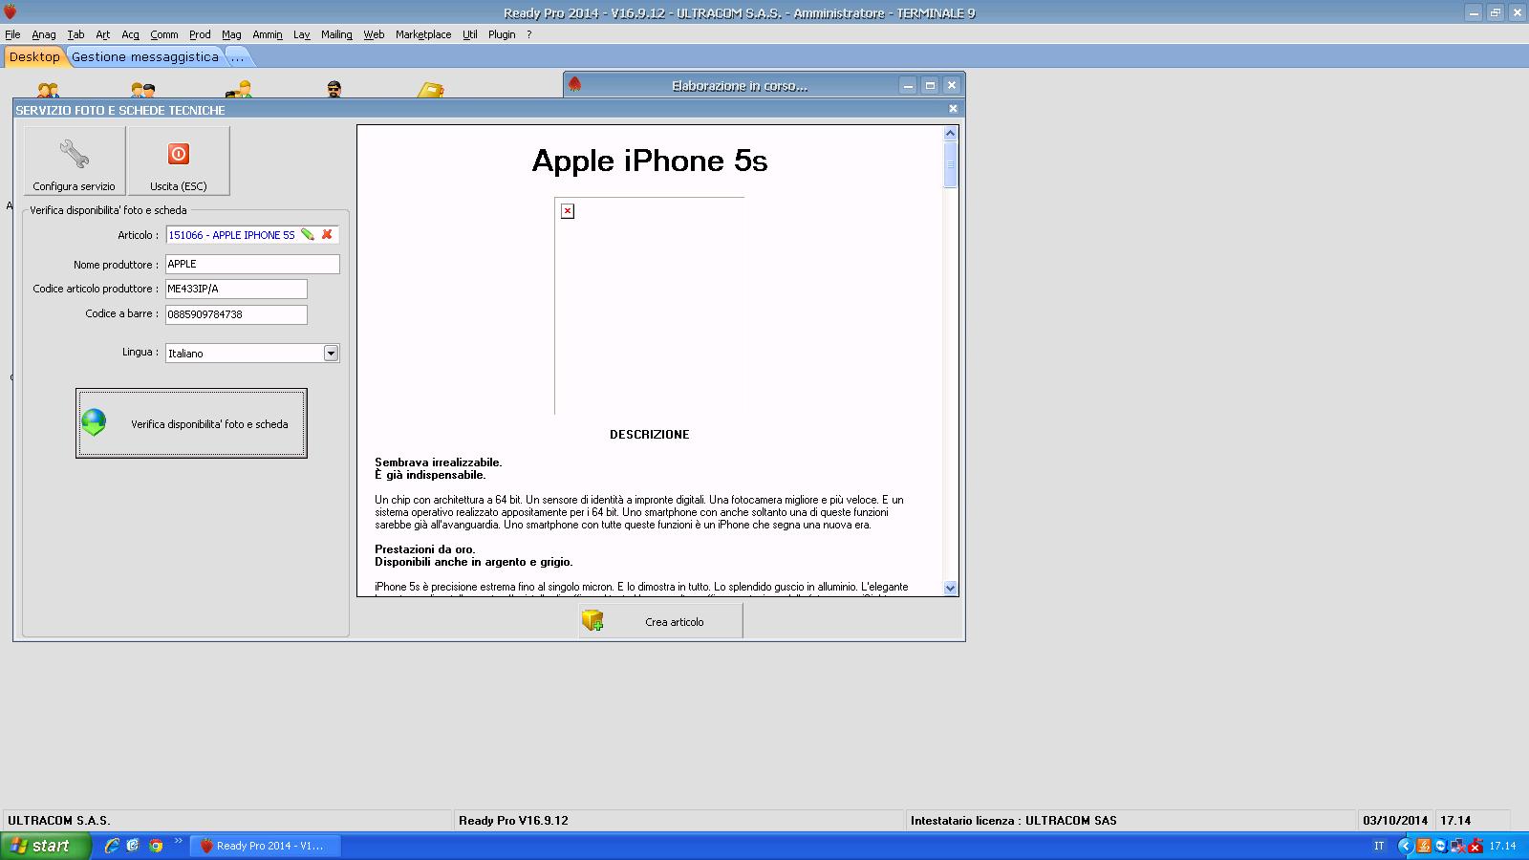Screen dimensions: 1529x860
Task: Open the Comm menu
Action: (x=164, y=34)
